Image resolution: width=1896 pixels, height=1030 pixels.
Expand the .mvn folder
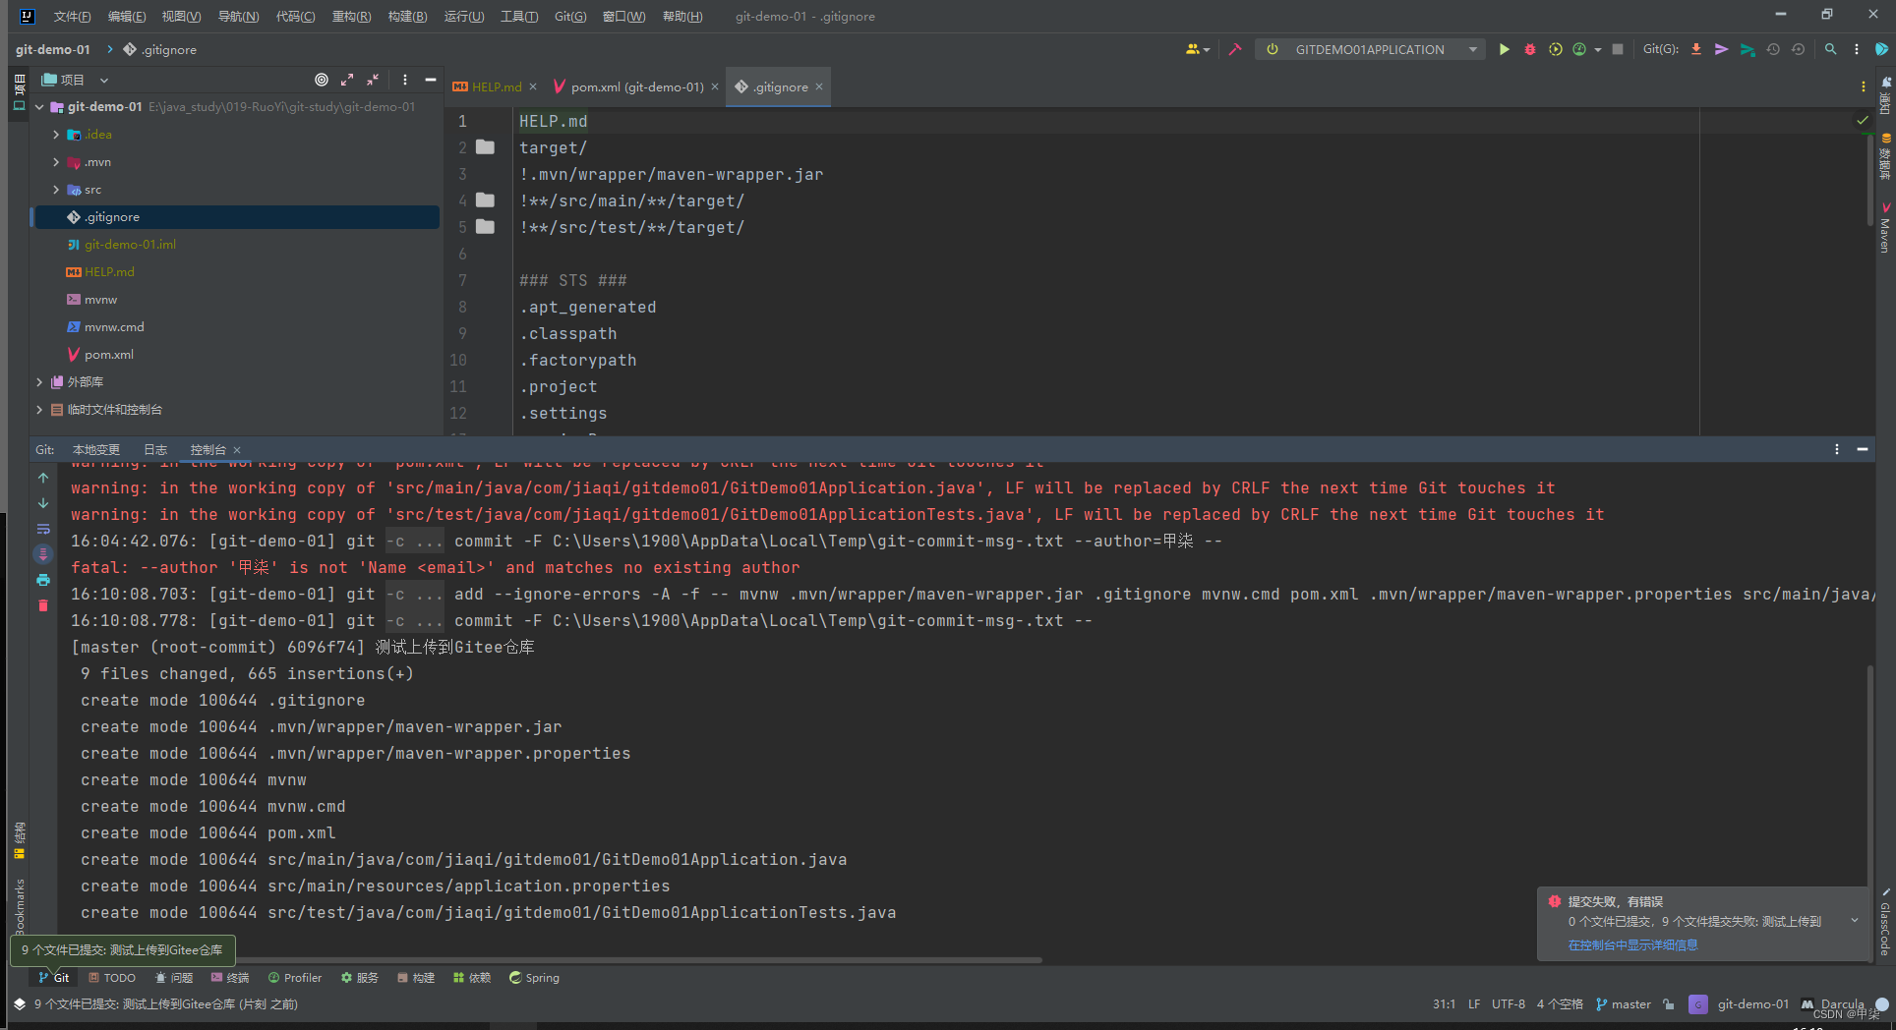point(56,162)
